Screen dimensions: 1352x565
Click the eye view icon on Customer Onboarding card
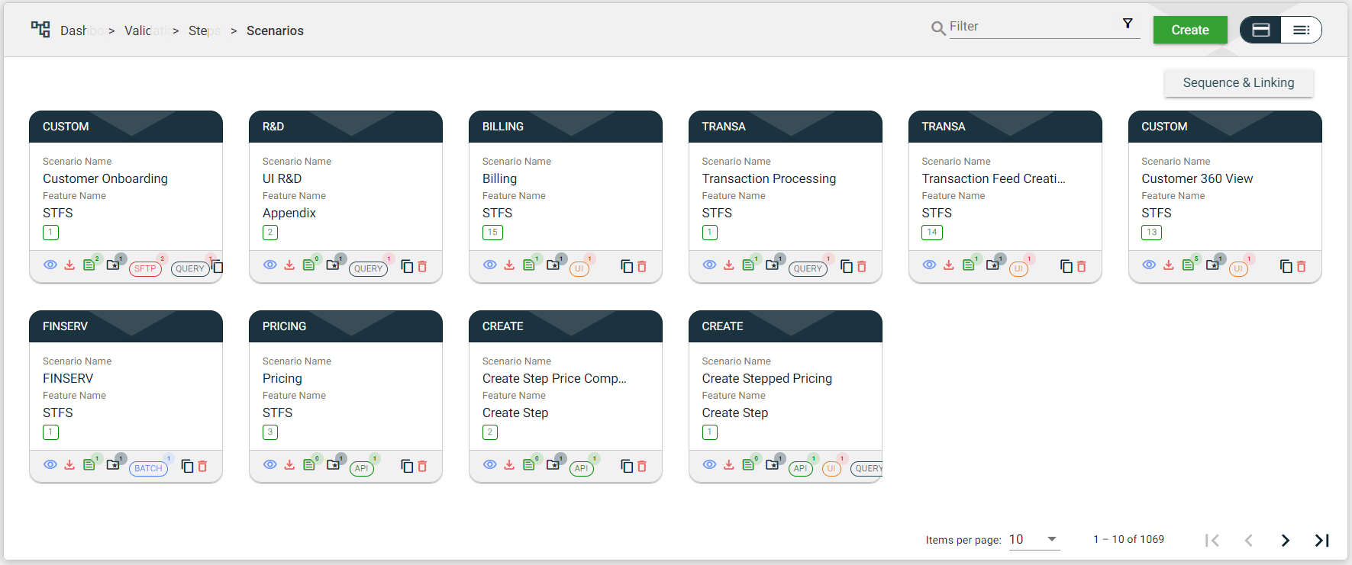click(50, 265)
